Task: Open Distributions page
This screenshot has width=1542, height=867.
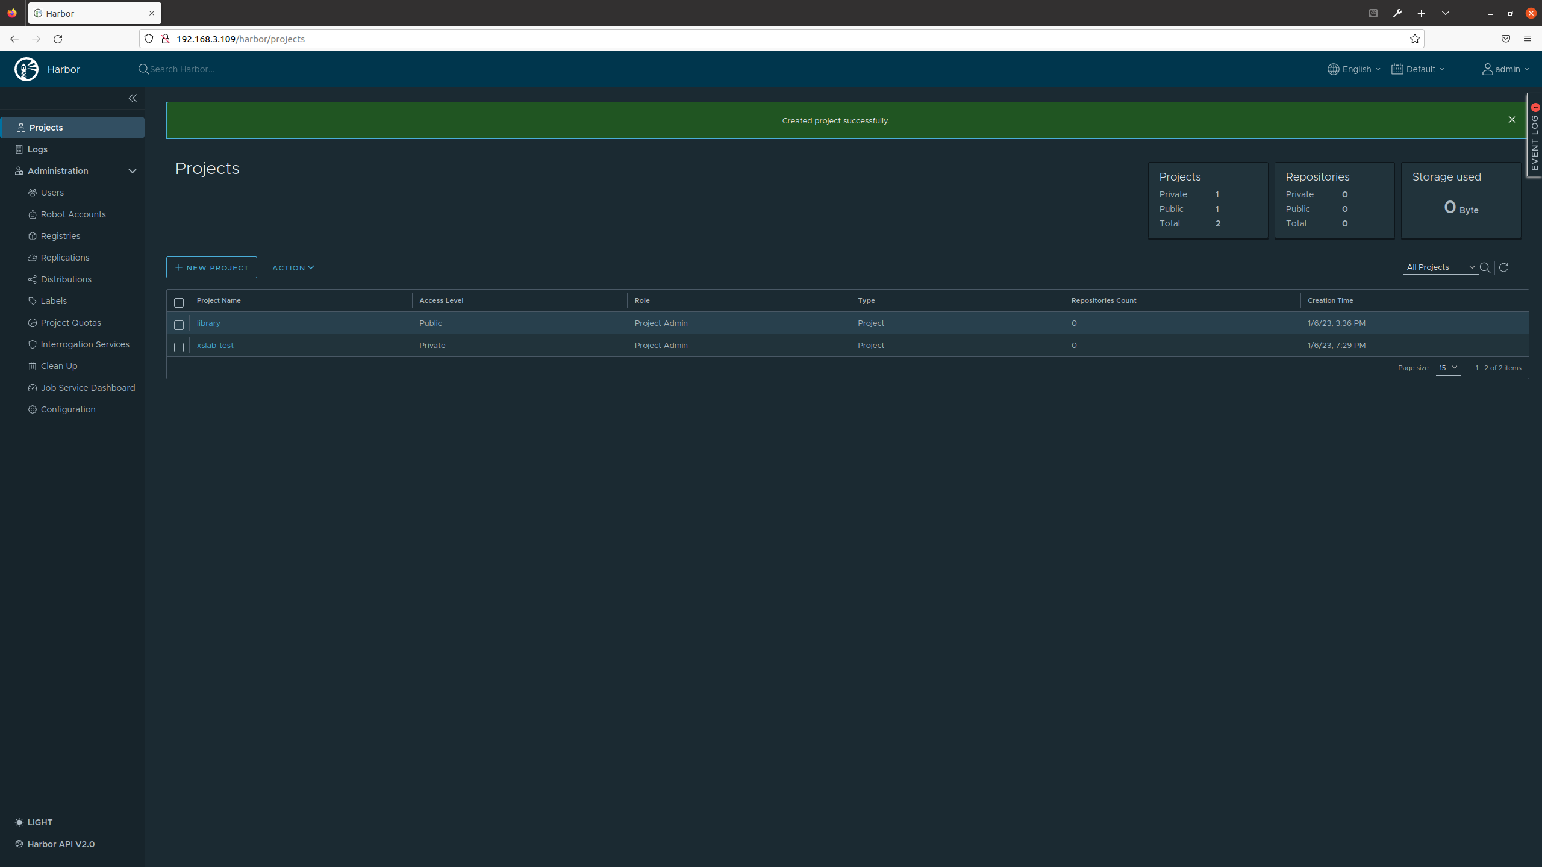Action: pyautogui.click(x=66, y=279)
